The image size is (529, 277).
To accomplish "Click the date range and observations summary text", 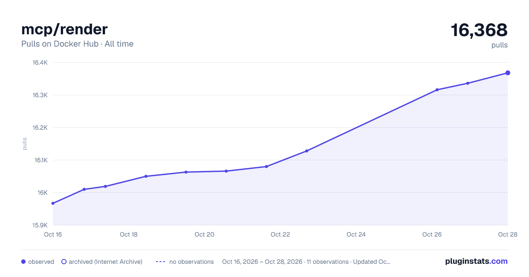I will pos(306,262).
